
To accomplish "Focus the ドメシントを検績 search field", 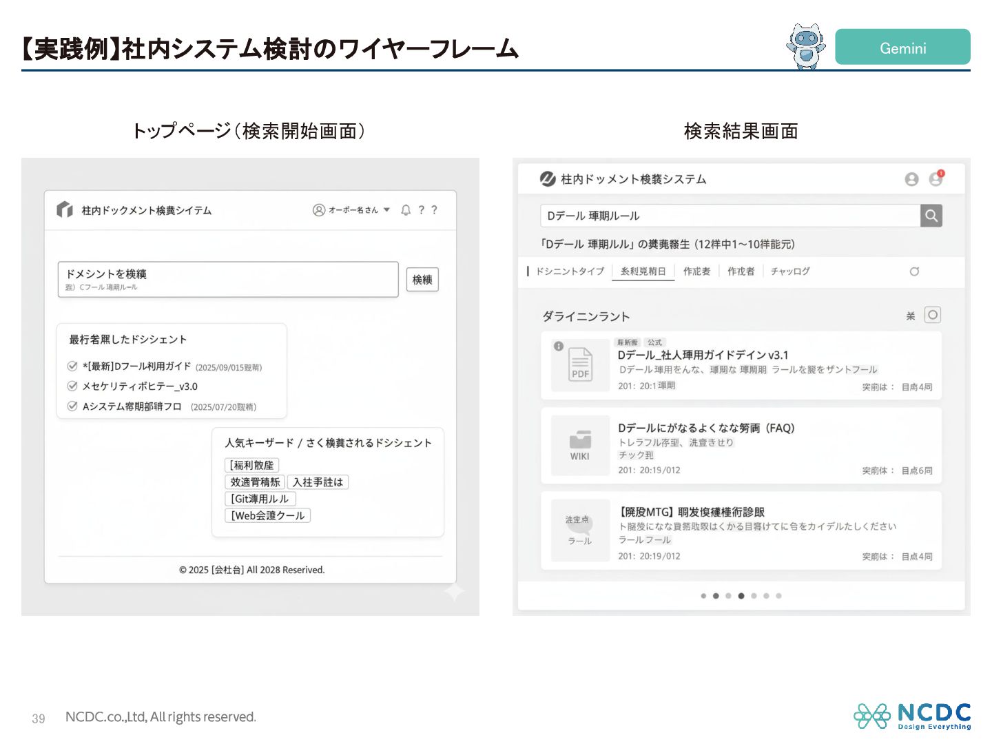I will pos(228,280).
